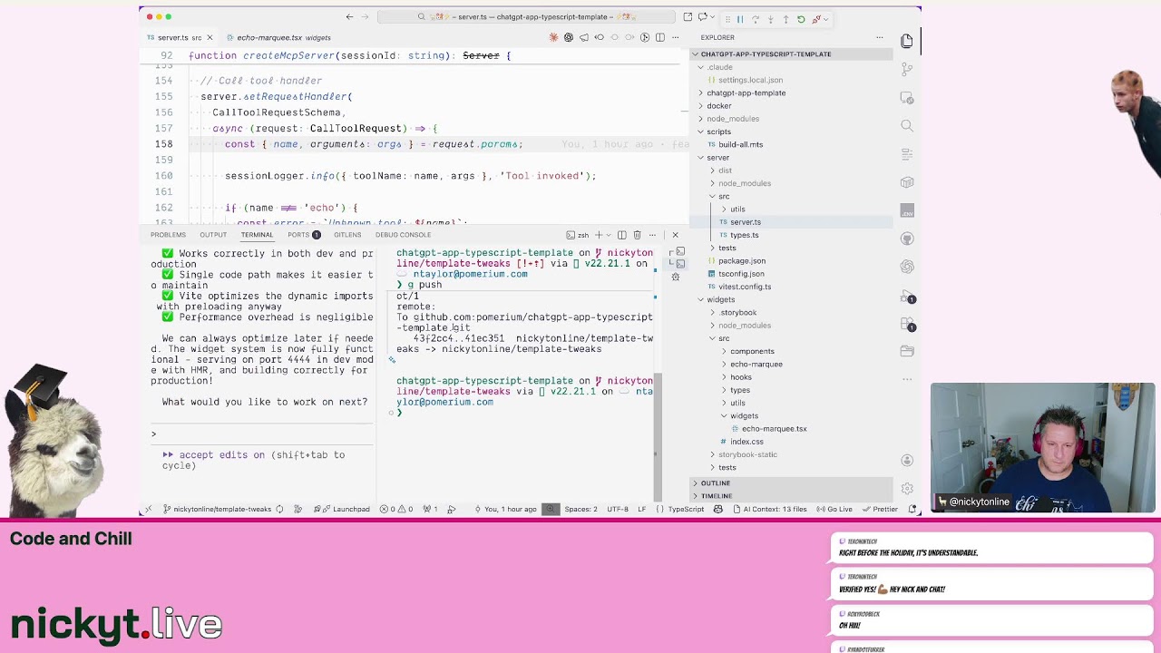Click the Launchpad status bar item
The image size is (1161, 653).
coord(342,510)
